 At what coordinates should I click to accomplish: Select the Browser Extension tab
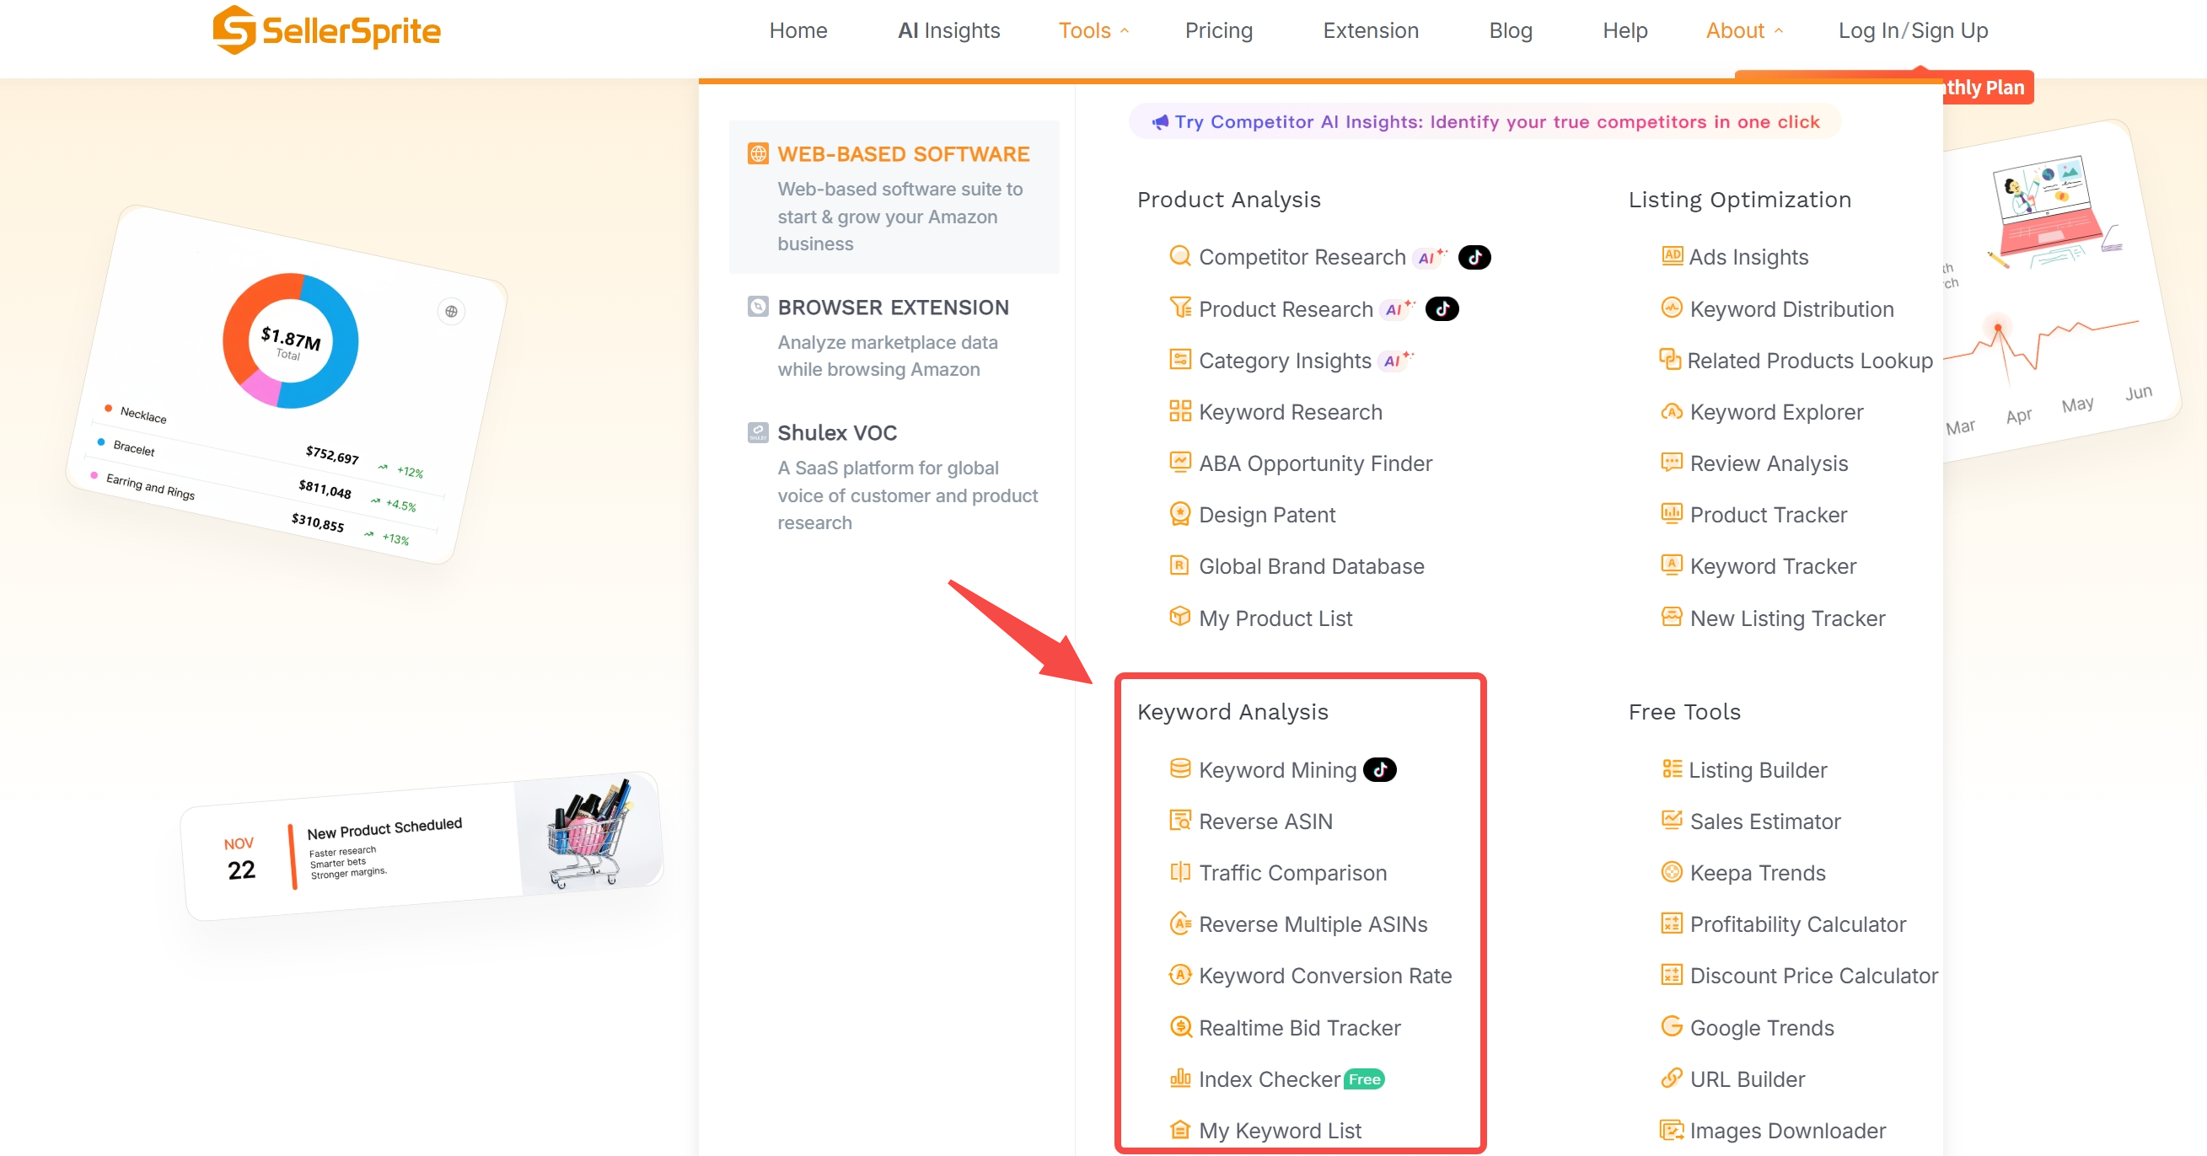coord(894,337)
